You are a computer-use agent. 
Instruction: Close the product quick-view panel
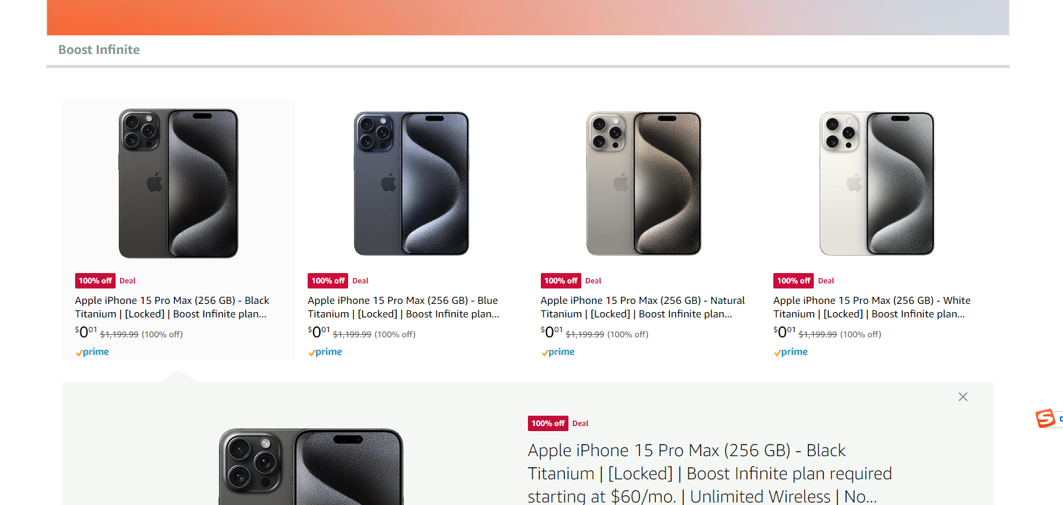point(963,397)
